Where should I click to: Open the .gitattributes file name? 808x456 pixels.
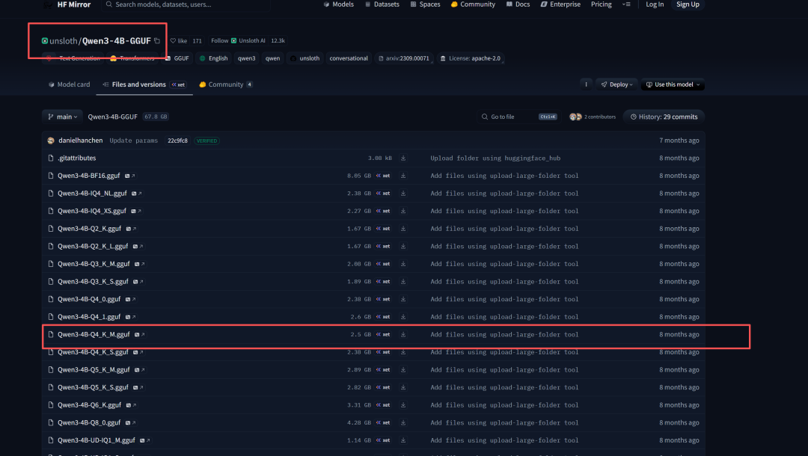77,158
